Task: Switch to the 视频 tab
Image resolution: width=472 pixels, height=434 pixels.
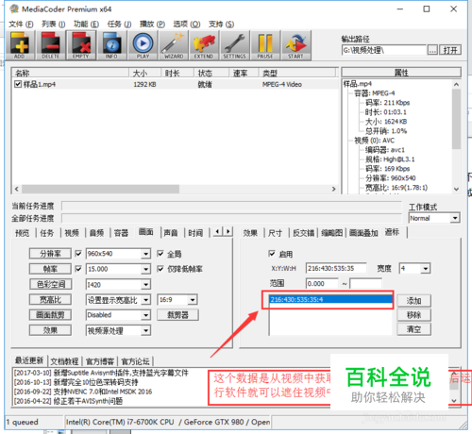Action: [72, 233]
